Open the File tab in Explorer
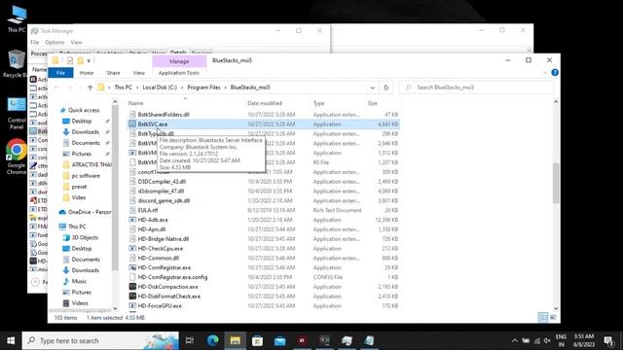The height and width of the screenshot is (350, 623). (60, 73)
